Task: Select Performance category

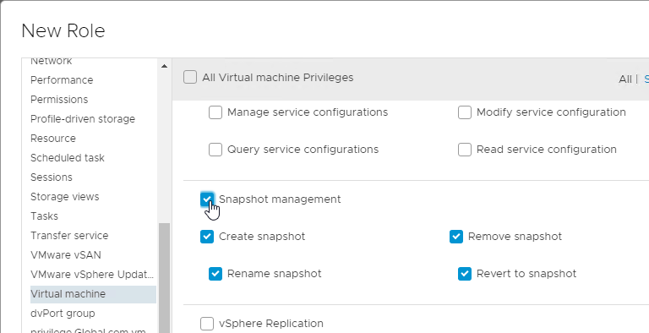Action: 62,80
